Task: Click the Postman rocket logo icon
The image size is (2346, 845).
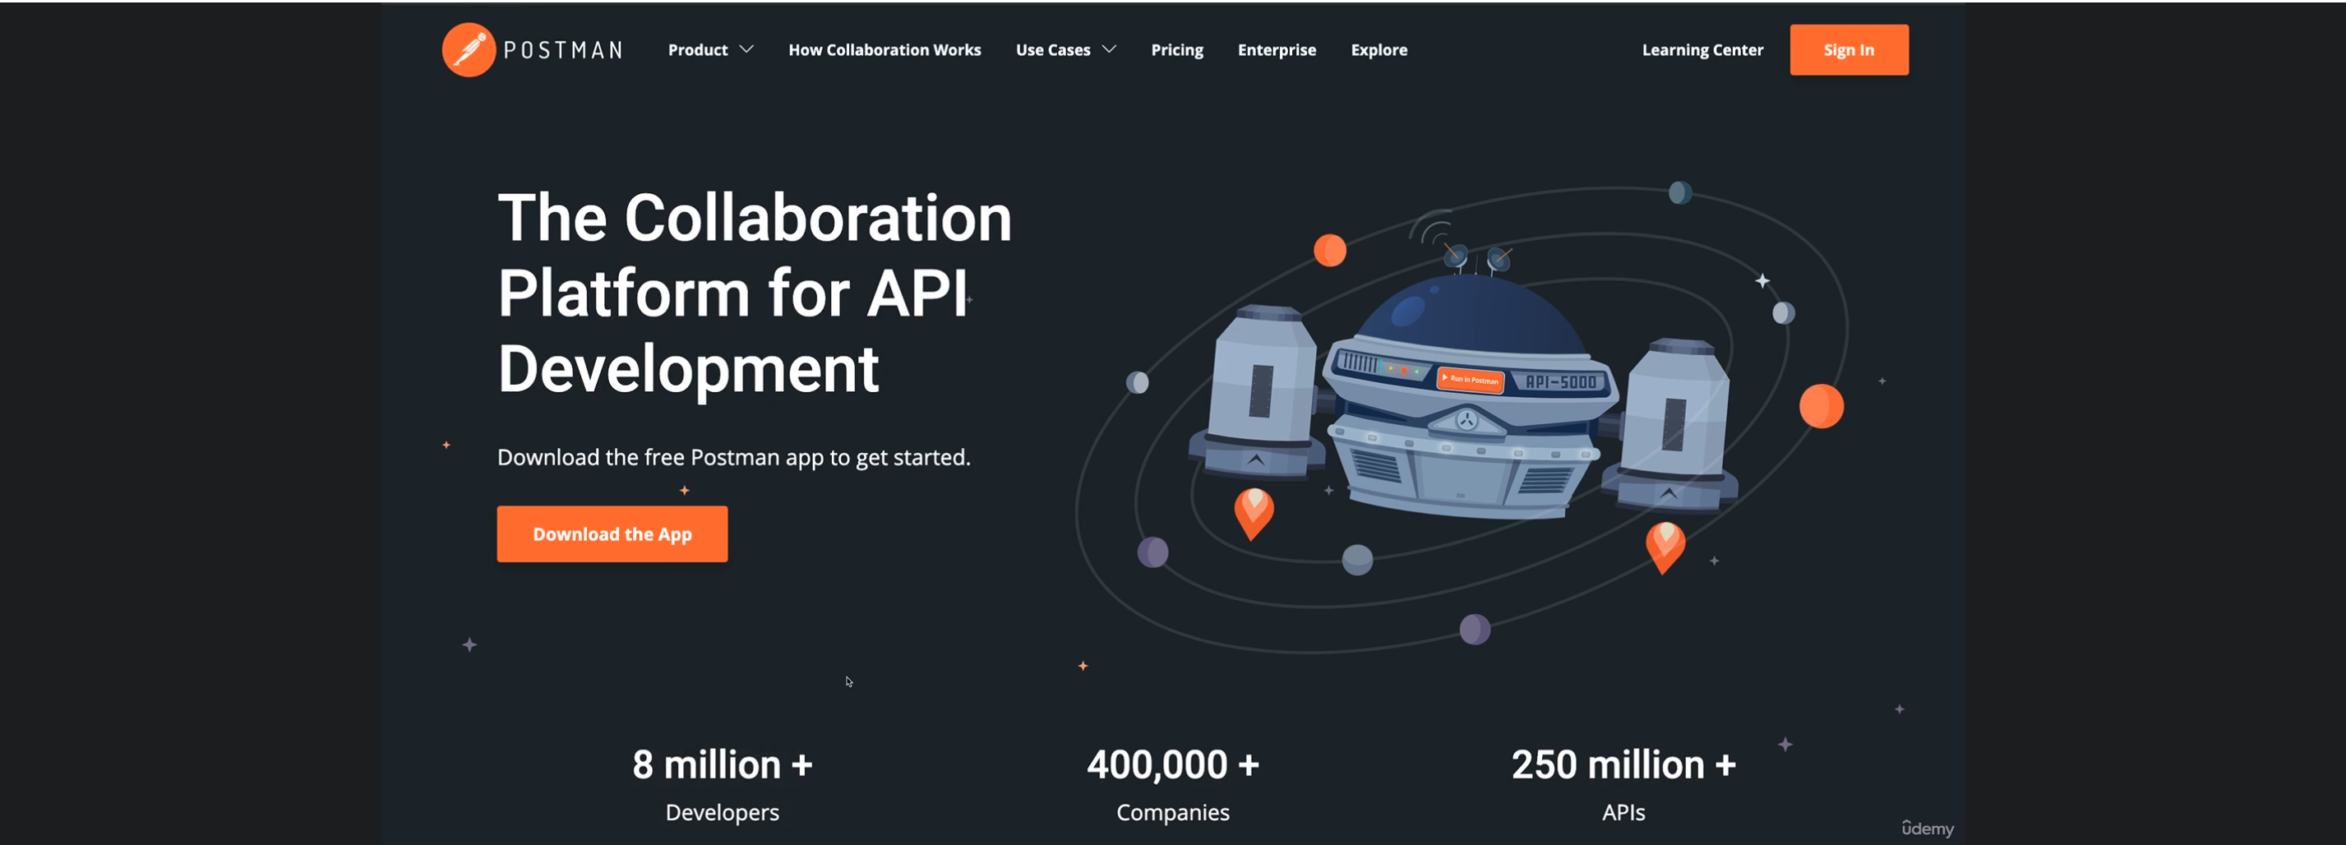Action: click(468, 49)
